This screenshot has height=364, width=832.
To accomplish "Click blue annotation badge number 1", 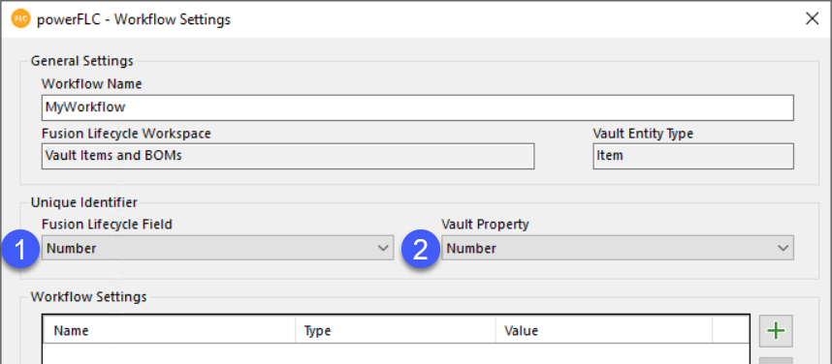I will [20, 250].
